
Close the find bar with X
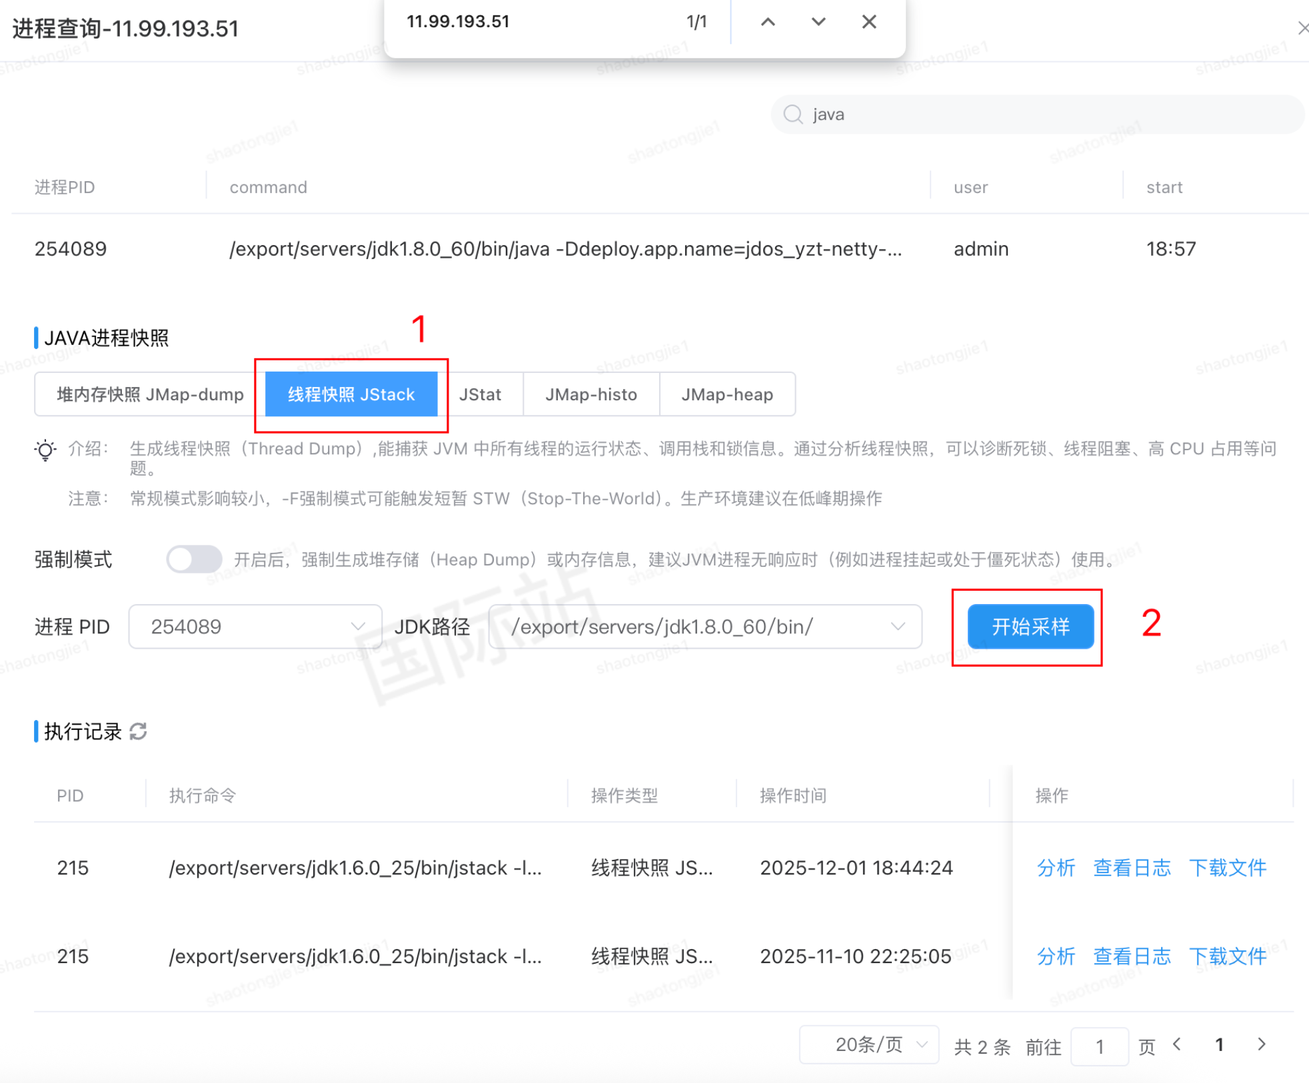point(868,22)
